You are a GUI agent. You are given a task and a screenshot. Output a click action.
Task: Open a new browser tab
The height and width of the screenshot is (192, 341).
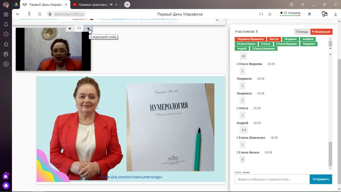coord(127,5)
